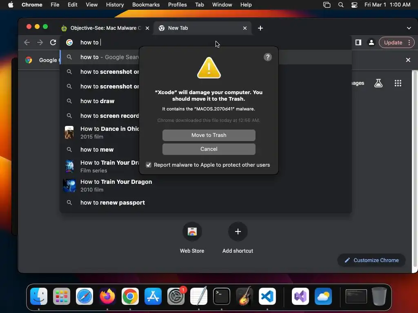Open the Apple menu
The height and width of the screenshot is (313, 418).
click(11, 4)
